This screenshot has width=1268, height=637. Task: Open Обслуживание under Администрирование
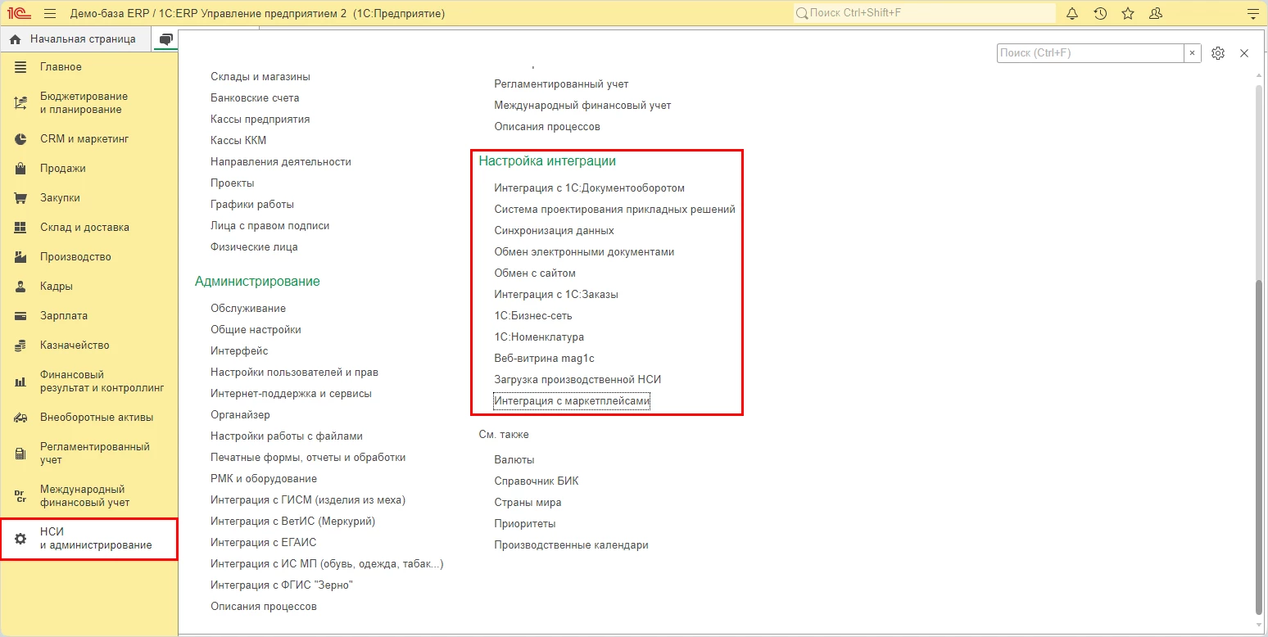coord(248,309)
